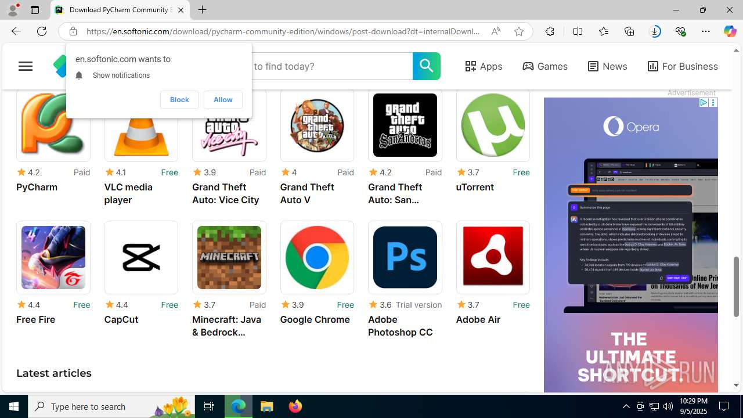
Task: Open Read aloud in address bar
Action: (495, 31)
